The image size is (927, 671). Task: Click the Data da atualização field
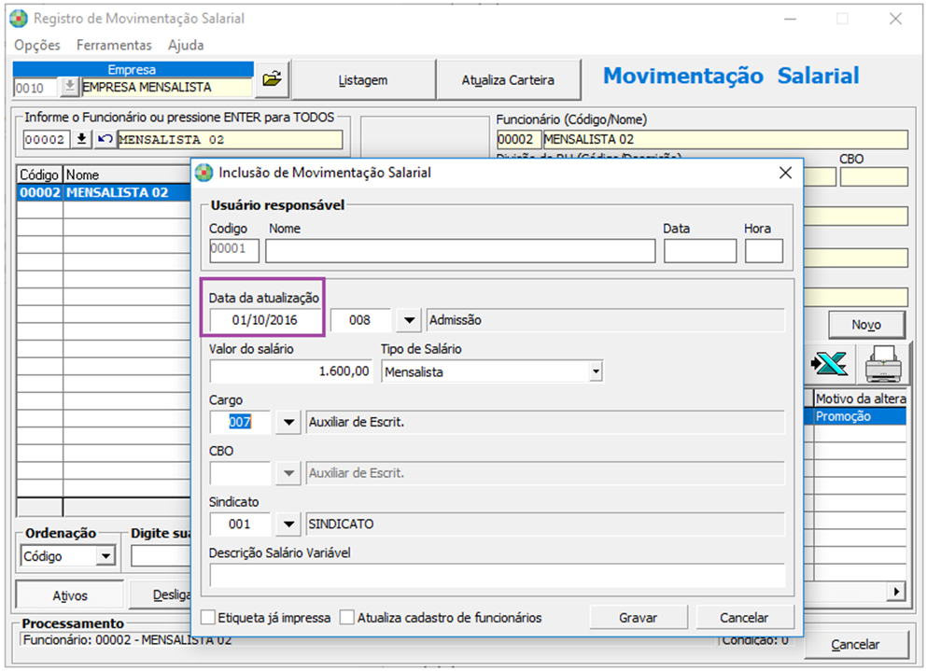tap(264, 320)
